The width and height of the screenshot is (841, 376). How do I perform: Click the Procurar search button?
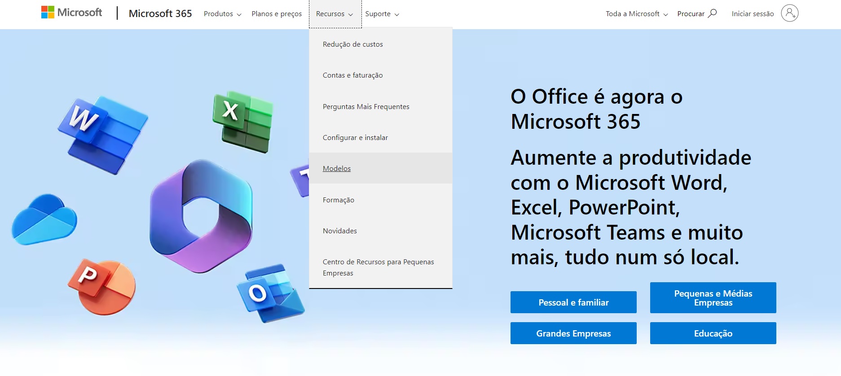click(x=697, y=14)
